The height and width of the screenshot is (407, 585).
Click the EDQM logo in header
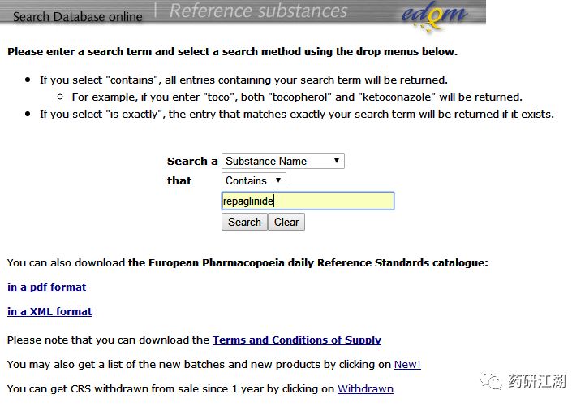(x=435, y=15)
